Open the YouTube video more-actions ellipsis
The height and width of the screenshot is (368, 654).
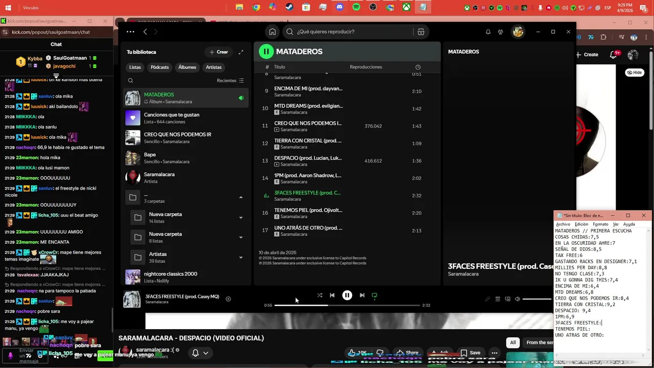tap(494, 353)
